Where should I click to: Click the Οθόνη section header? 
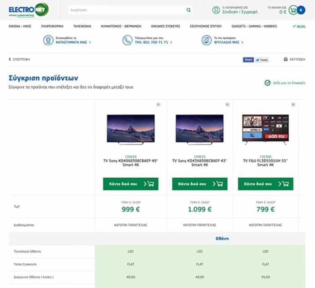[x=222, y=238]
